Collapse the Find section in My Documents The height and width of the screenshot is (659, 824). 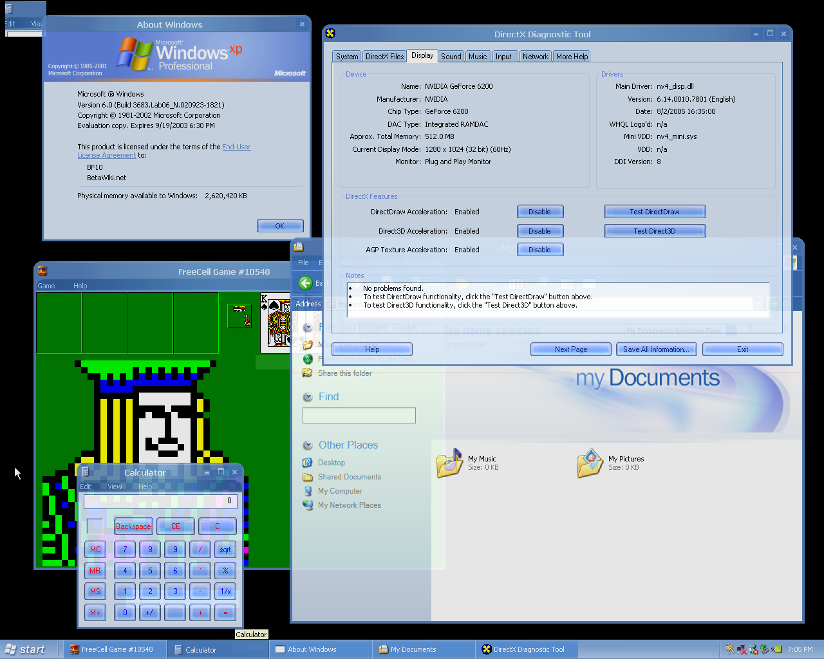point(308,397)
